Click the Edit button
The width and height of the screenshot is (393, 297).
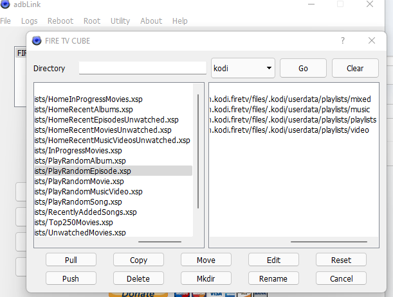[x=273, y=260]
